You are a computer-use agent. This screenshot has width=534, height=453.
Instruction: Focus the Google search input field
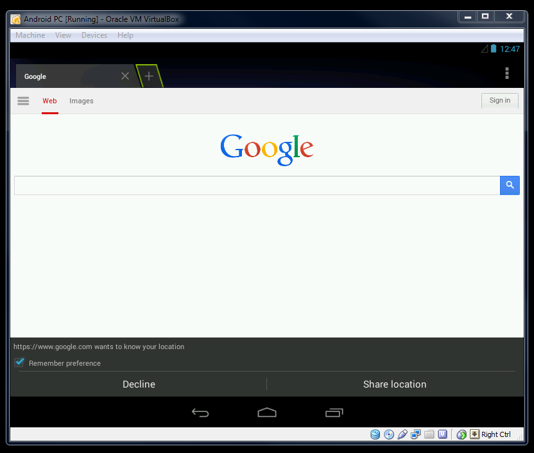coord(257,185)
